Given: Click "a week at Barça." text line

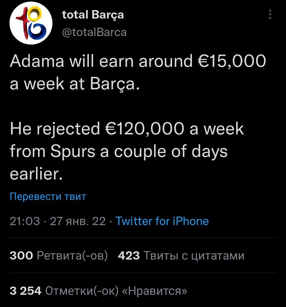Looking at the screenshot, I should 74,84.
